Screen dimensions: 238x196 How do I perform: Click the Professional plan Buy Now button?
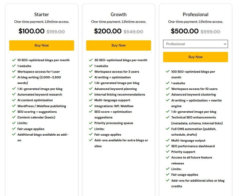[x=195, y=57]
